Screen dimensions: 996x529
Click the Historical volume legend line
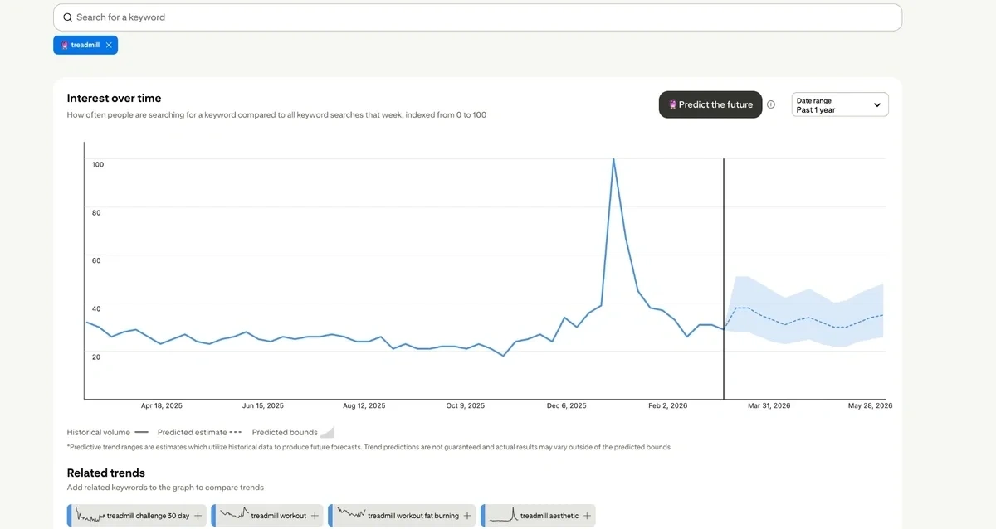click(141, 432)
